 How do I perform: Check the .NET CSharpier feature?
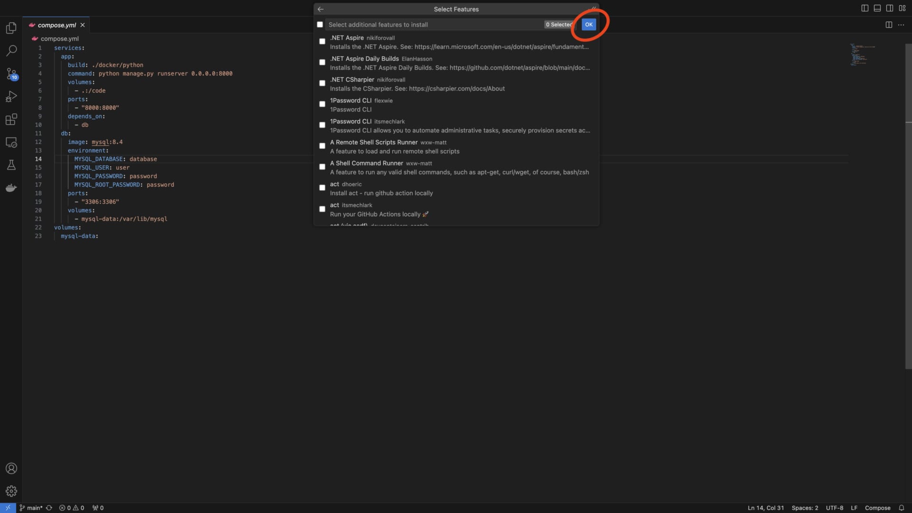tap(322, 84)
